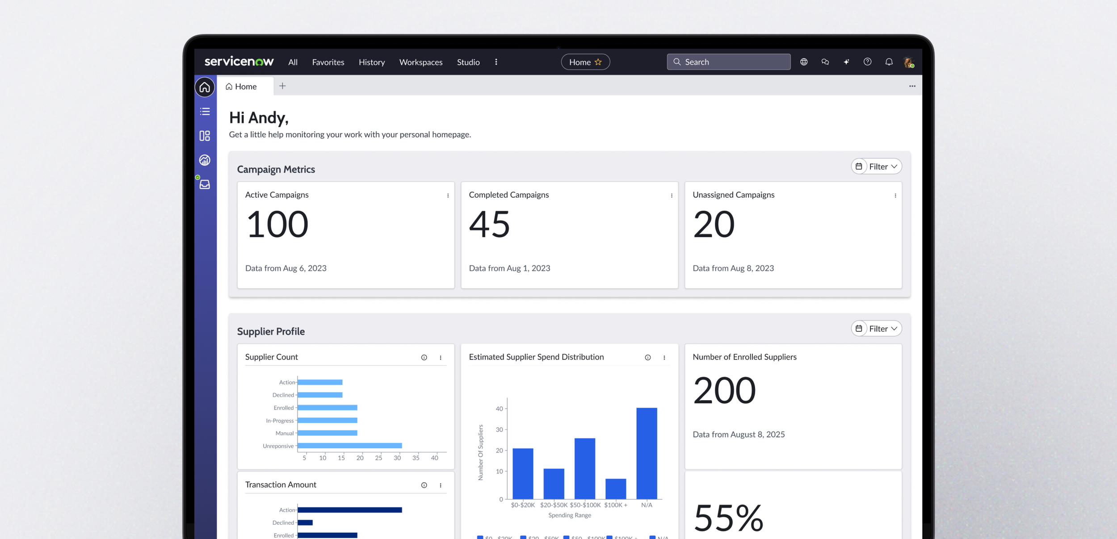Open the All menu
The height and width of the screenshot is (539, 1117).
(x=293, y=62)
